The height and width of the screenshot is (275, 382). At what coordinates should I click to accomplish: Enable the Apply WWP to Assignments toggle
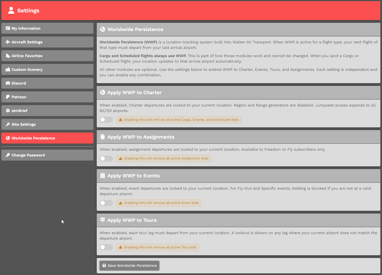click(x=106, y=158)
